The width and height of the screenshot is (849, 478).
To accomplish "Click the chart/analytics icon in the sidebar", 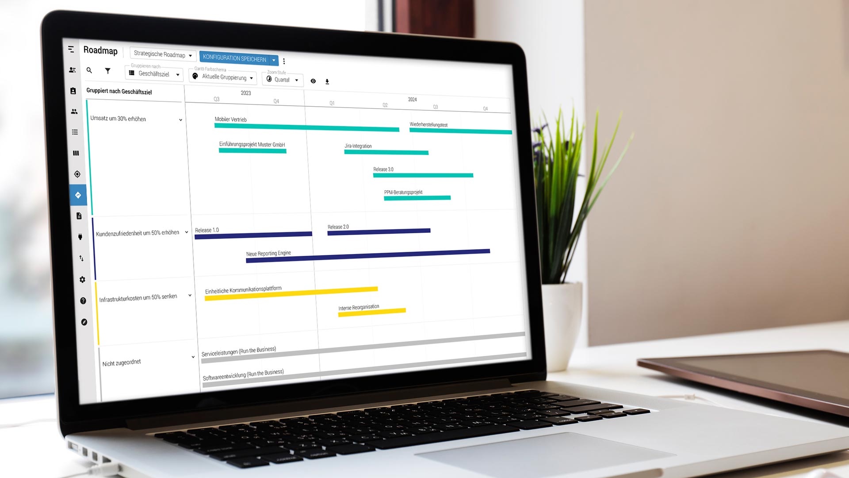I will tap(76, 153).
